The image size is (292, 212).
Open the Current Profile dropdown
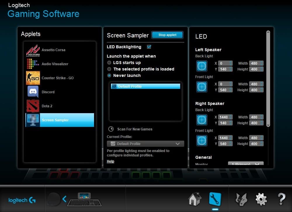point(145,144)
